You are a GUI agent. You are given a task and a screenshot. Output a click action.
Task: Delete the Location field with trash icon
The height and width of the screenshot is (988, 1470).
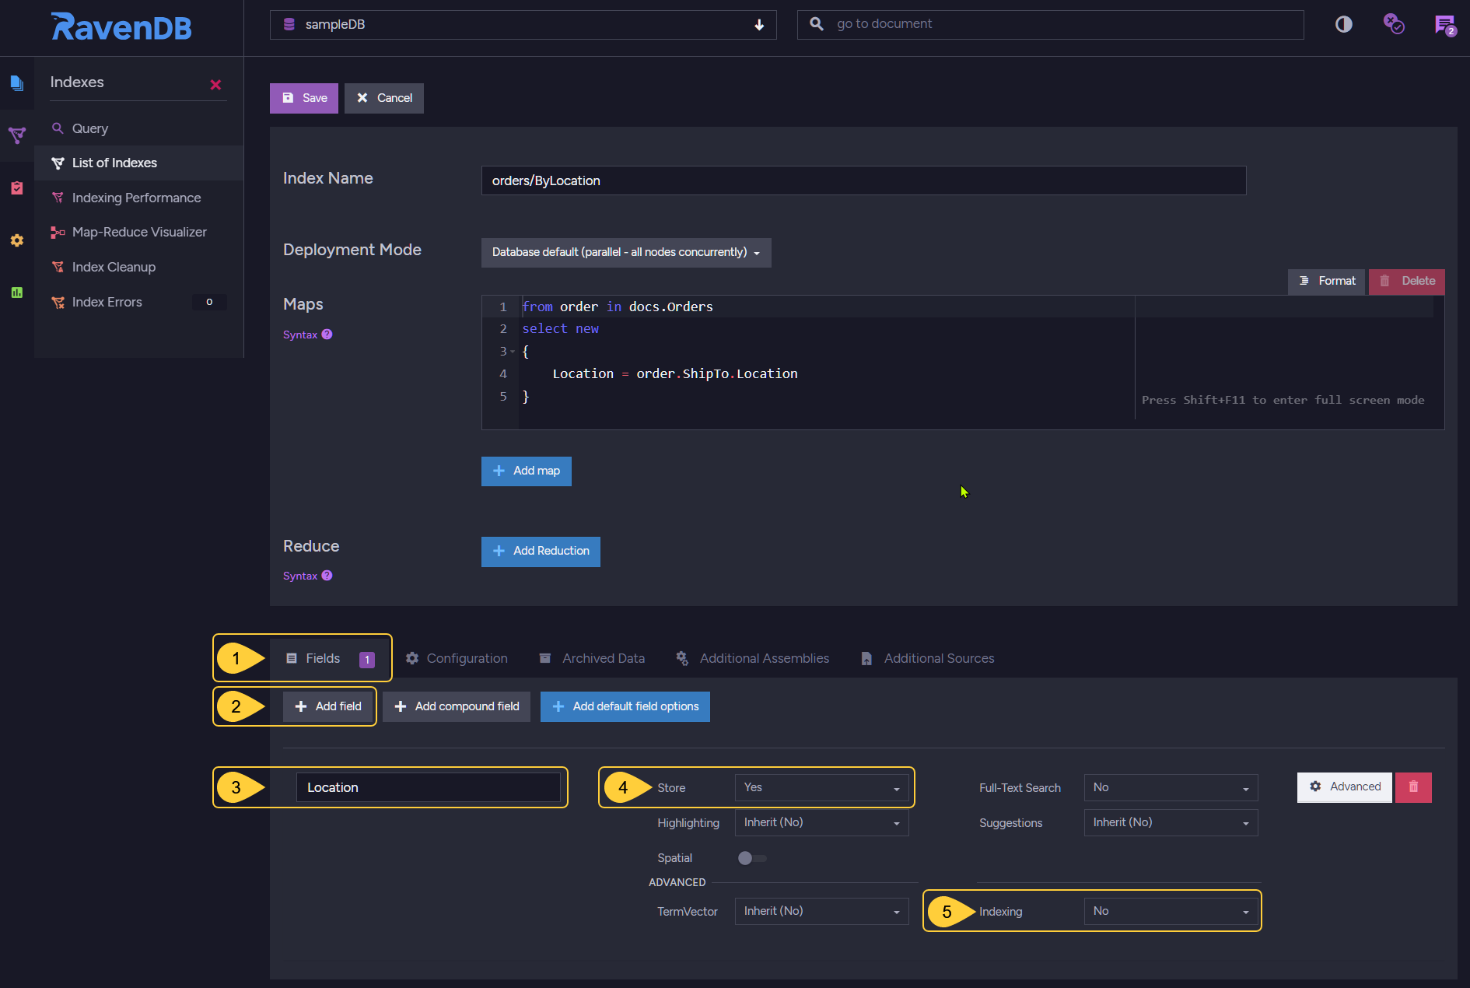coord(1413,787)
